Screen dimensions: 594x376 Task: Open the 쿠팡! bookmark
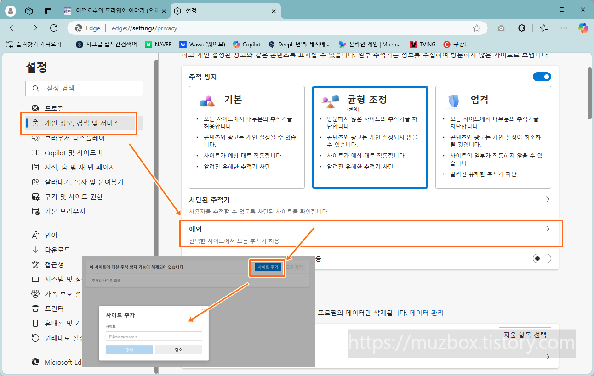click(454, 45)
